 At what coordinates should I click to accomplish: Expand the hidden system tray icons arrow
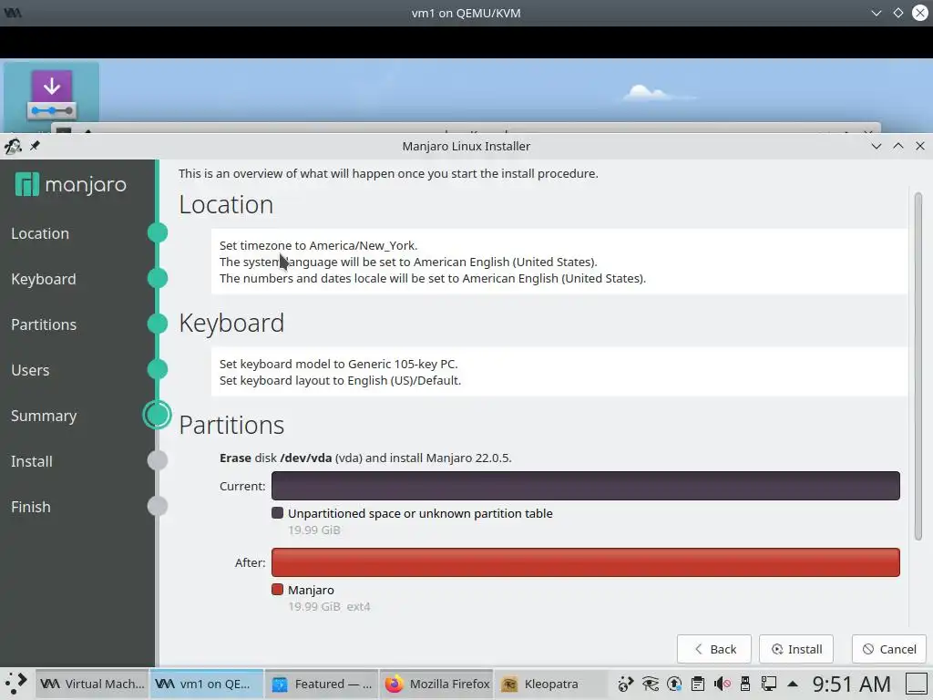[x=793, y=684]
